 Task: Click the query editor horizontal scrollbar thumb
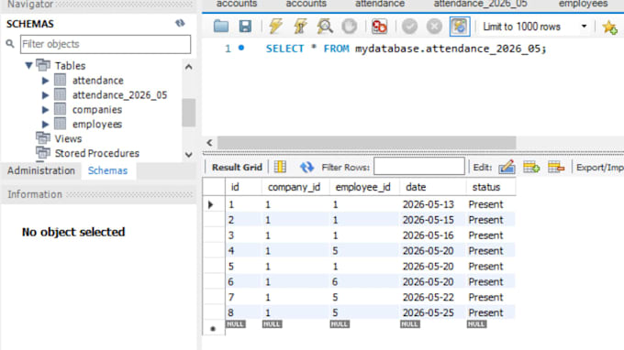tap(366, 142)
